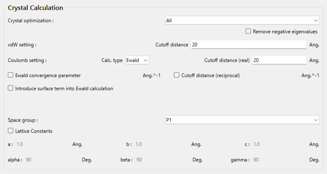Click the Ewald convergence parameter input box
The width and height of the screenshot is (327, 174).
click(x=112, y=75)
